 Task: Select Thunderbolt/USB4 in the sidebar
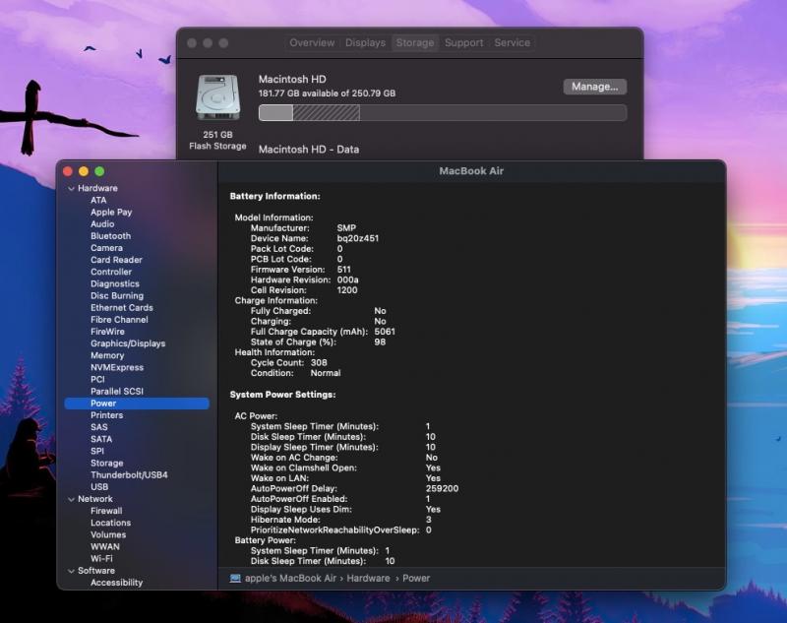click(x=129, y=475)
